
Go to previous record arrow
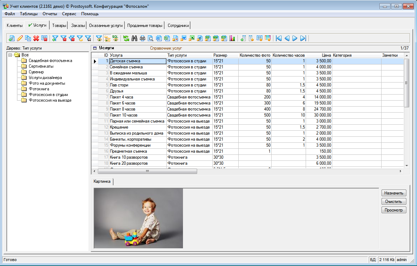pos(287,38)
